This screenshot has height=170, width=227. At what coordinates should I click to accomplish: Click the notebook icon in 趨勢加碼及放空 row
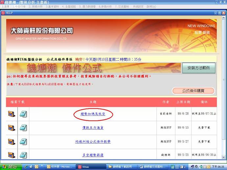(23, 114)
